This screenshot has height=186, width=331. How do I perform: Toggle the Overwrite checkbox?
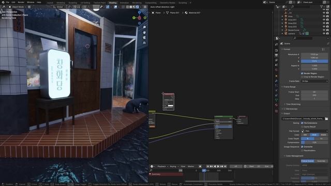302,147
